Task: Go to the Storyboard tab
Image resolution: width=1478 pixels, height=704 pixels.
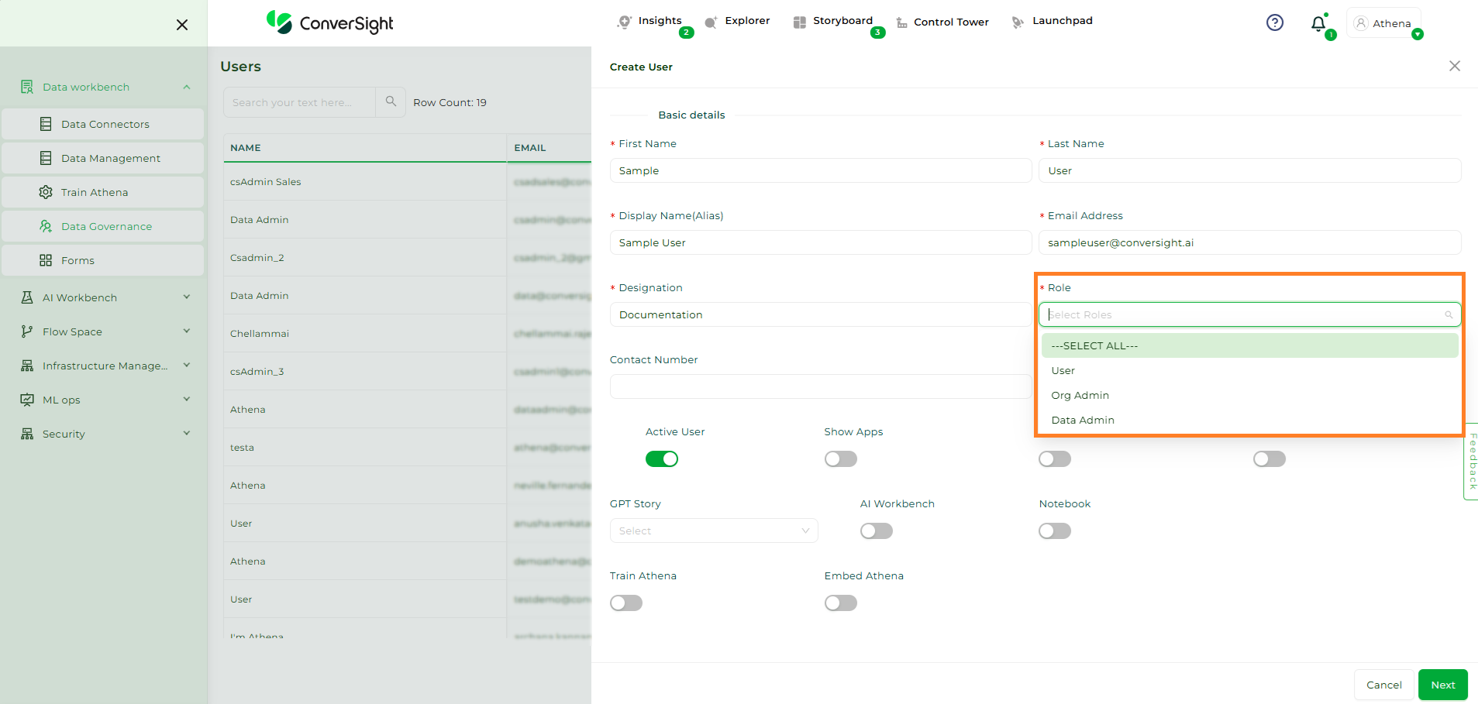Action: tap(842, 21)
